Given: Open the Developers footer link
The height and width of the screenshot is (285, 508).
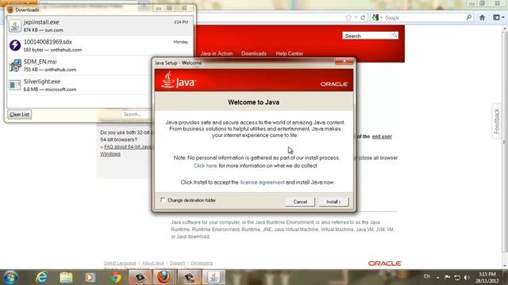Looking at the screenshot, I should click(x=202, y=263).
